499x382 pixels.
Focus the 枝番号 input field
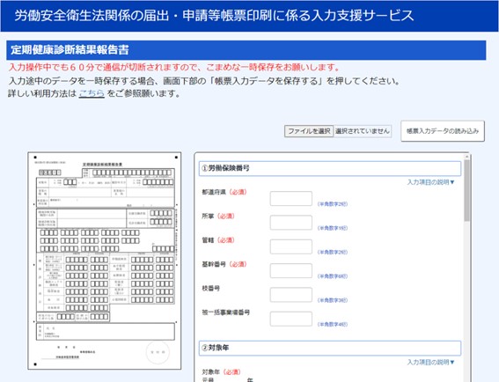click(291, 295)
